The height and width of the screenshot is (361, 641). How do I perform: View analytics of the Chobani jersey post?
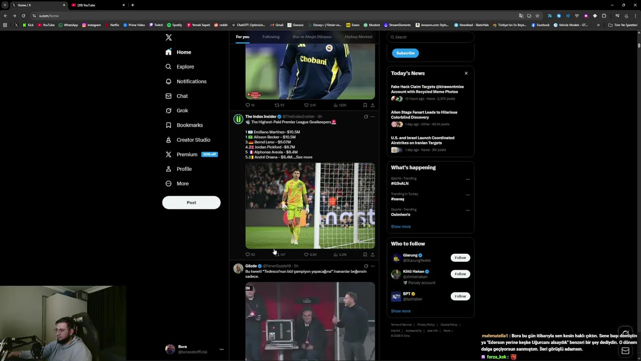click(x=340, y=105)
